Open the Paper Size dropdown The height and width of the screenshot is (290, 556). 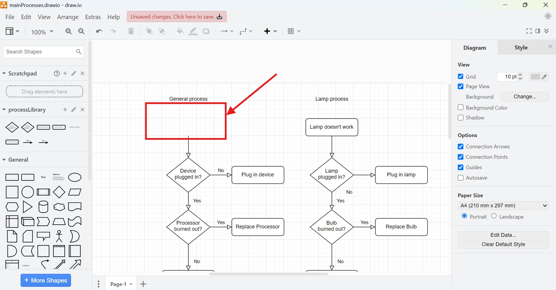(x=503, y=205)
